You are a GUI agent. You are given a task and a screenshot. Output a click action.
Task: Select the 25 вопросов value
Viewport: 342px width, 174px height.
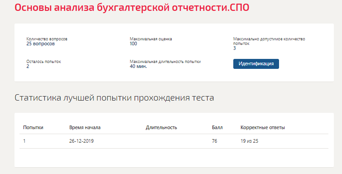41,43
